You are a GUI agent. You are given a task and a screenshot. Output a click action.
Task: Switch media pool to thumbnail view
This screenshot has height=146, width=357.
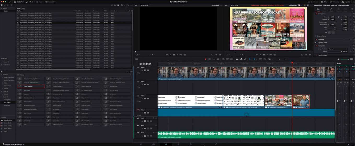(x=115, y=5)
